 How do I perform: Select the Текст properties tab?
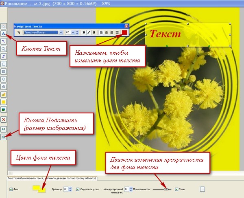click(x=52, y=178)
